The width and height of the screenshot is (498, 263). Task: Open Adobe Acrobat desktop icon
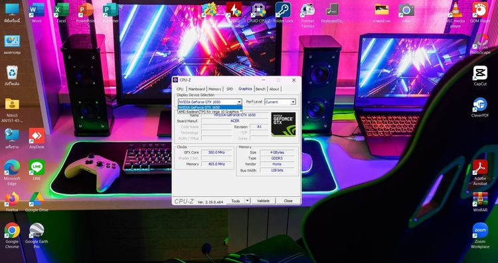pos(480,172)
